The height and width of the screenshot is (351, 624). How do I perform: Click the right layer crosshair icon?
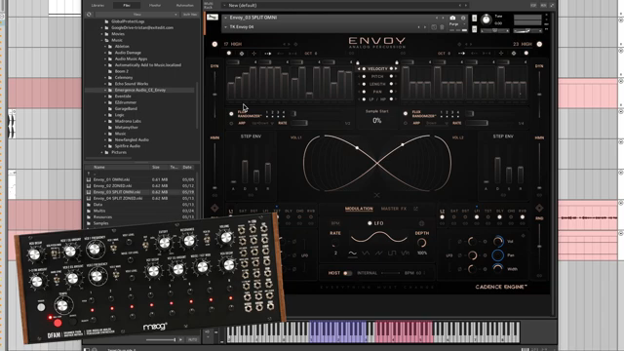501,54
